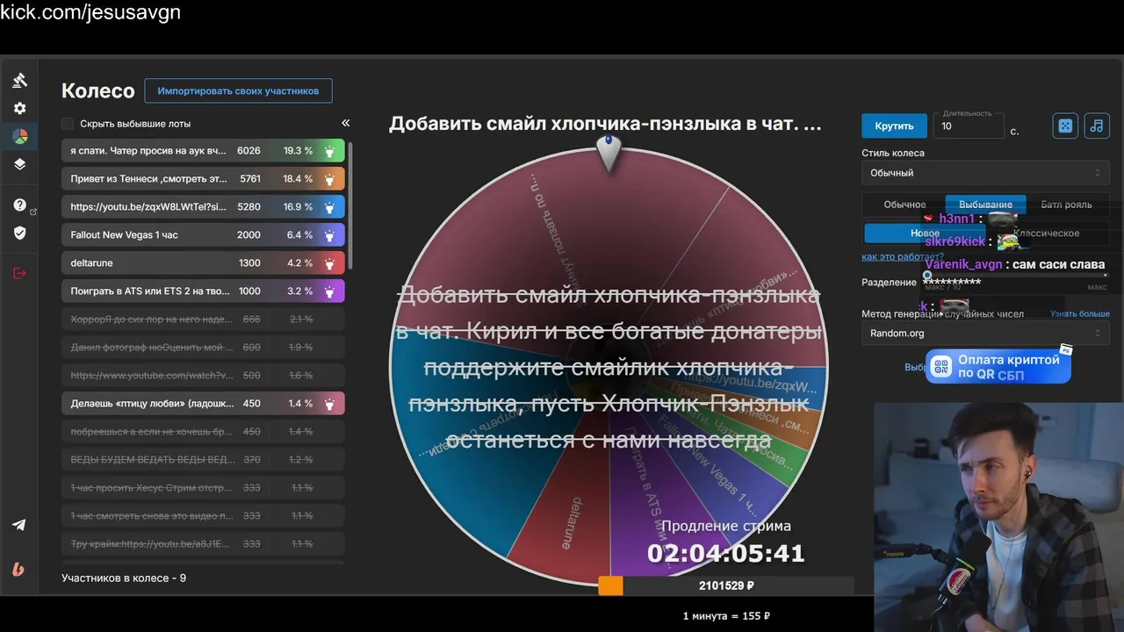Select the 'Выбывание' wheel mode tab
The image size is (1124, 632).
pos(985,205)
